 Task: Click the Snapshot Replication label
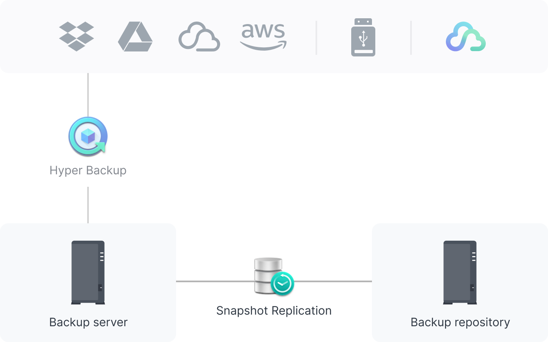pyautogui.click(x=274, y=310)
